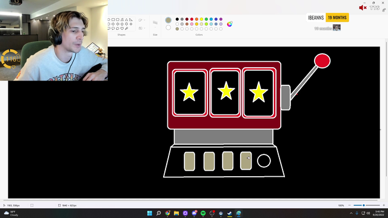Pick the dark gray swatch in top row
The height and width of the screenshot is (218, 388).
(182, 19)
